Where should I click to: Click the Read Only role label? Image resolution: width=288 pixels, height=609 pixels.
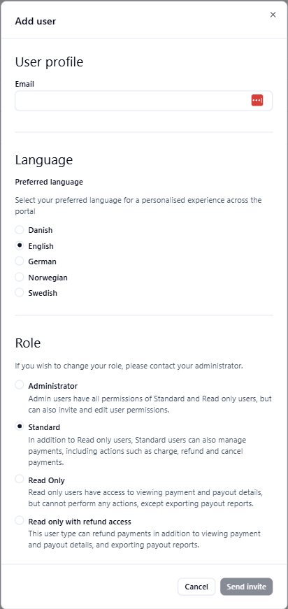click(47, 480)
